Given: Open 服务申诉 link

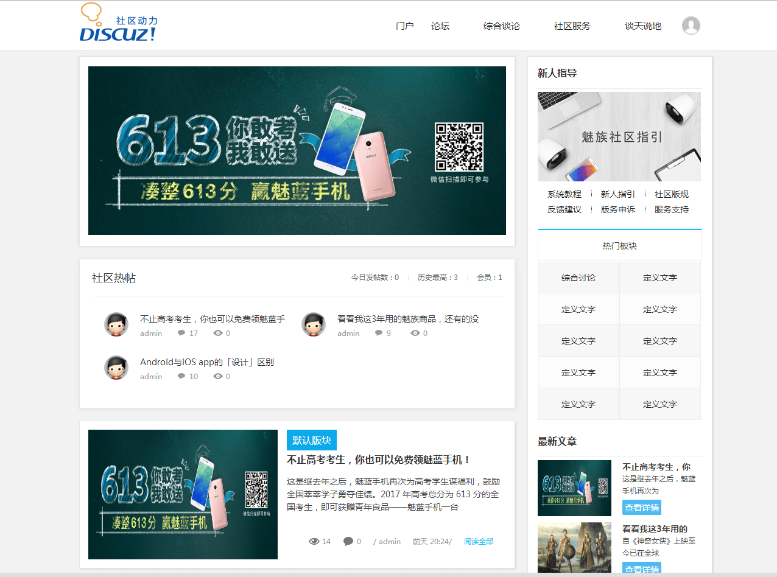Looking at the screenshot, I should (x=618, y=209).
